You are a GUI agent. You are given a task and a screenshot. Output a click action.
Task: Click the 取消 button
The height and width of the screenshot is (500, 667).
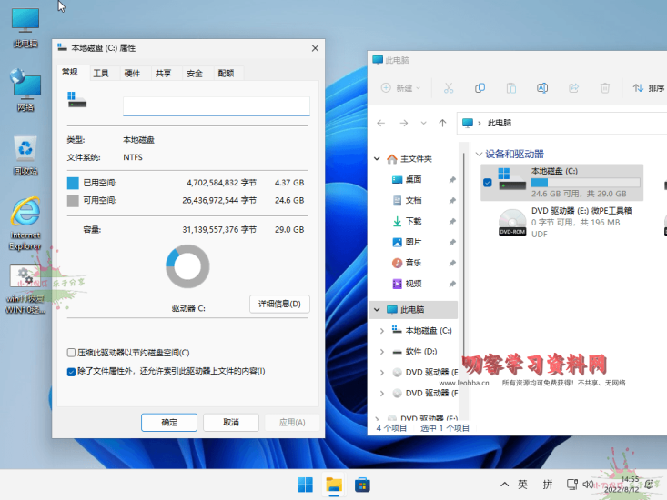(x=231, y=422)
